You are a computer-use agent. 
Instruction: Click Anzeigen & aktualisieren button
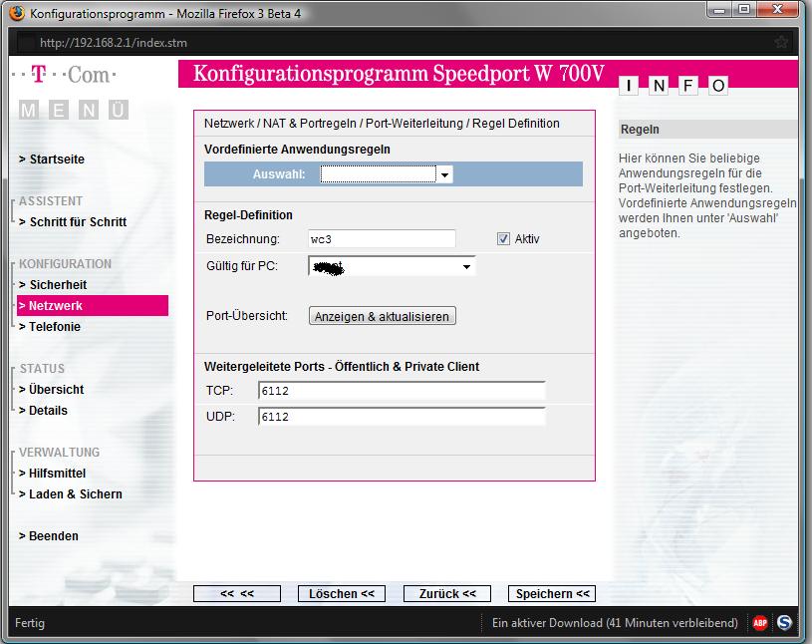(383, 316)
